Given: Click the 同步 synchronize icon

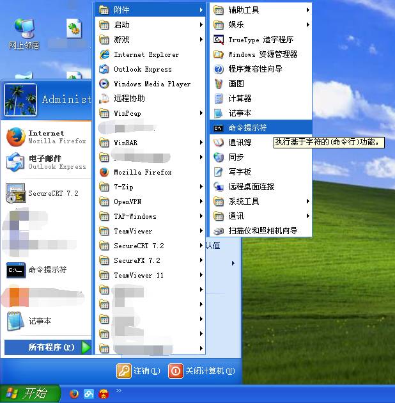Looking at the screenshot, I should tap(219, 157).
